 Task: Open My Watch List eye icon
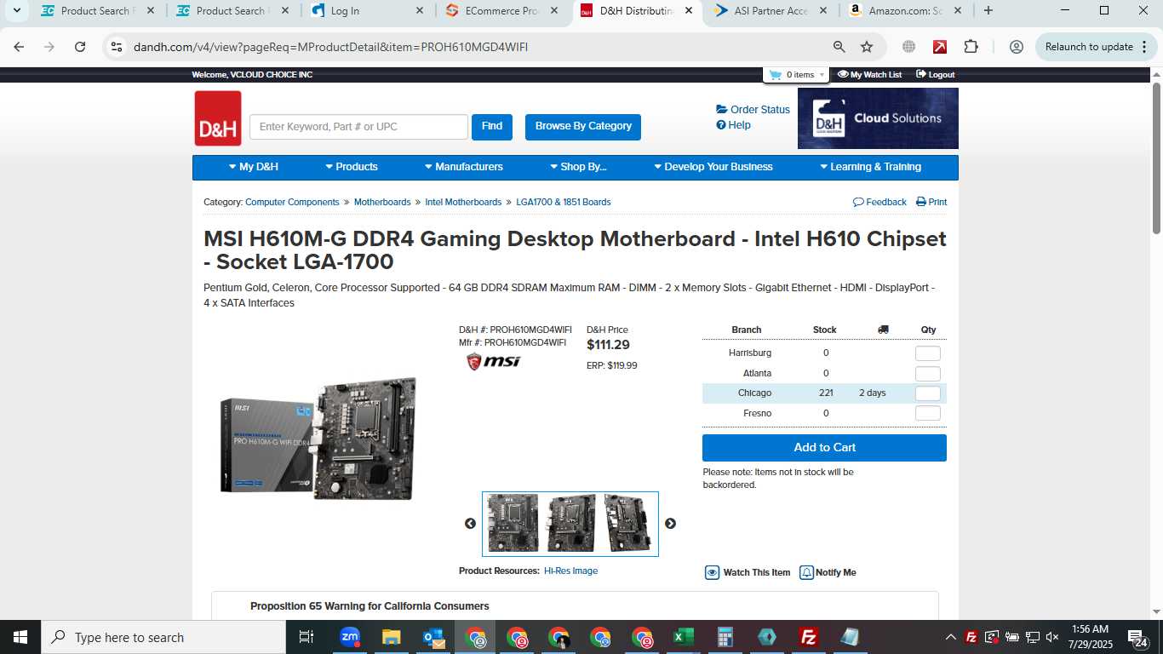843,74
